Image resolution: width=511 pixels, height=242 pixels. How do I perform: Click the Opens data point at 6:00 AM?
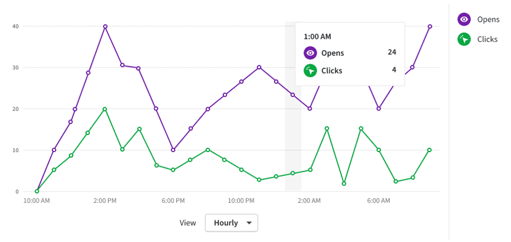click(378, 108)
